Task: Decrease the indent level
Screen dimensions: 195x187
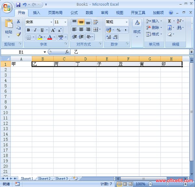Action: pos(75,37)
